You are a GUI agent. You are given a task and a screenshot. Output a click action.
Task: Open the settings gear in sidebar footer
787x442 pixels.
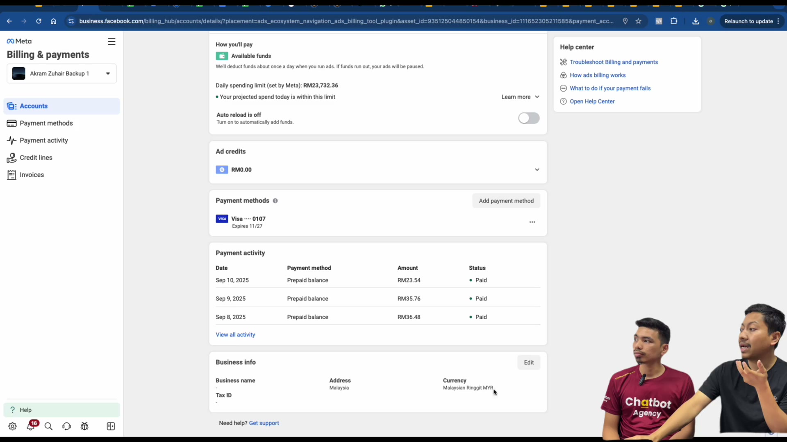click(x=12, y=426)
